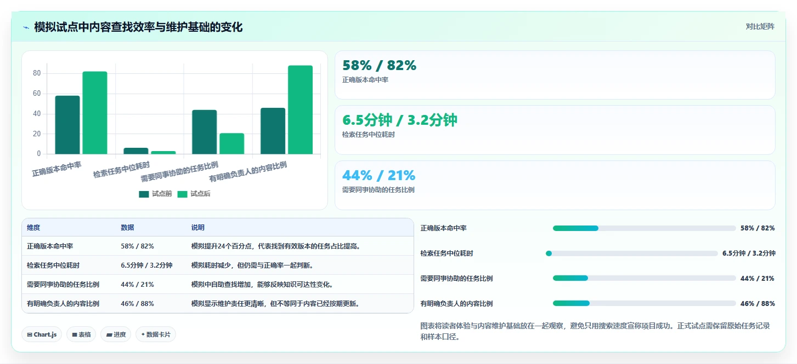The image size is (797, 364).
Task: Click the table value 44% / 21%
Action: click(x=137, y=285)
